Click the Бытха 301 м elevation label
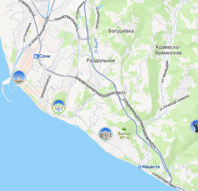 pyautogui.click(x=124, y=136)
